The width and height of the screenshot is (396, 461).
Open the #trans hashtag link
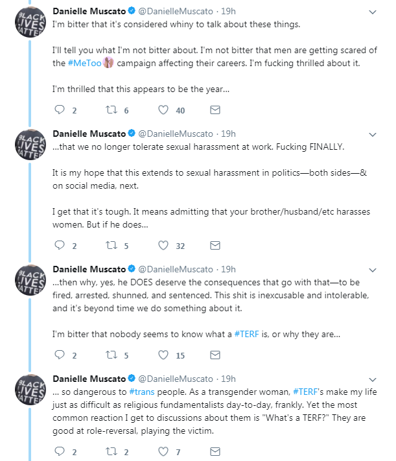click(x=142, y=392)
